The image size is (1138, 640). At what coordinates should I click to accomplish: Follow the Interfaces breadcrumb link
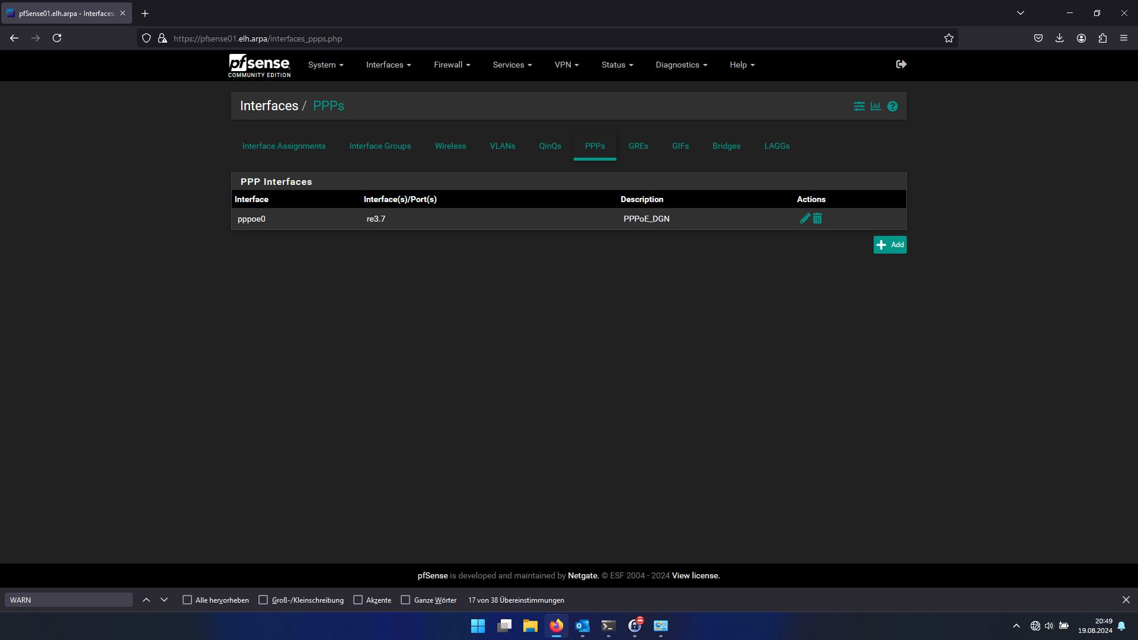point(269,106)
